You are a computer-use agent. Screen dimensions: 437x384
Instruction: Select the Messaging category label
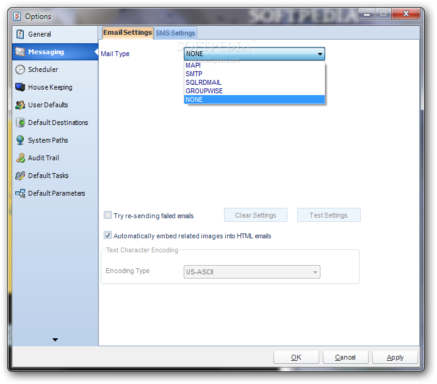click(x=46, y=52)
